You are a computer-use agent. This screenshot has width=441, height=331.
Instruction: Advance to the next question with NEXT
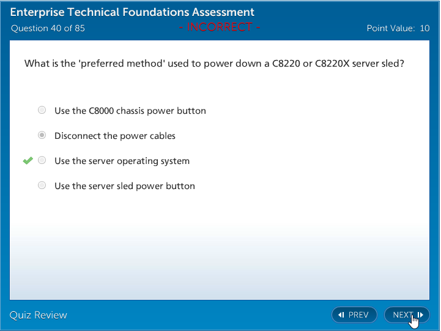tap(404, 315)
